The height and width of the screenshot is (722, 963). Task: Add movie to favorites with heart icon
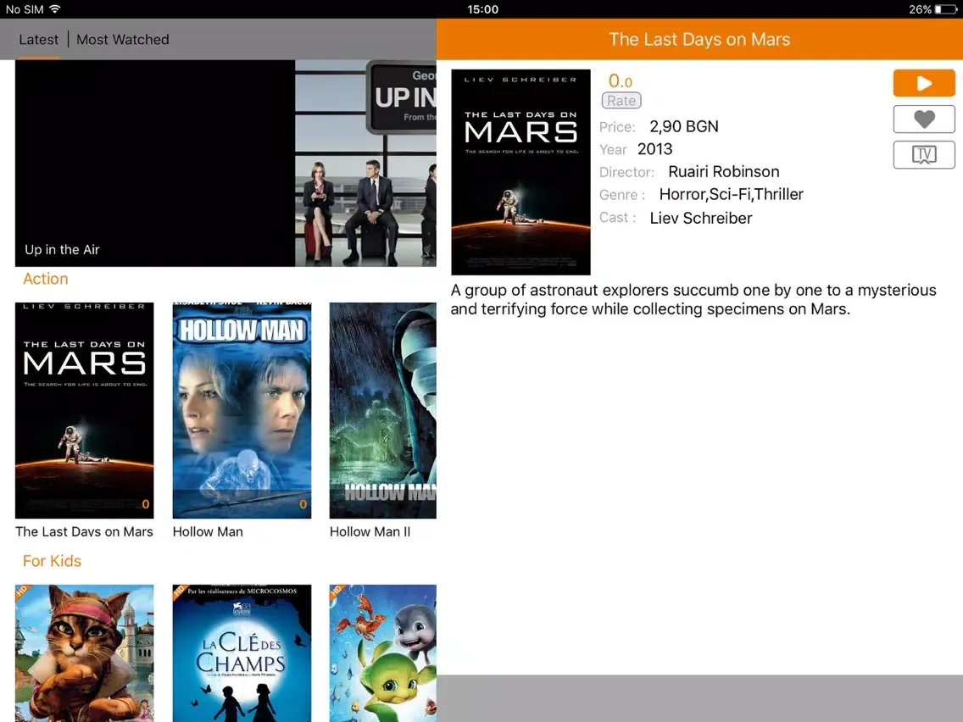coord(924,119)
